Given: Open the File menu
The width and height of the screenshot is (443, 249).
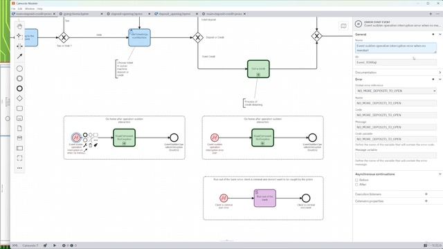Looking at the screenshot, I should click(13, 9).
